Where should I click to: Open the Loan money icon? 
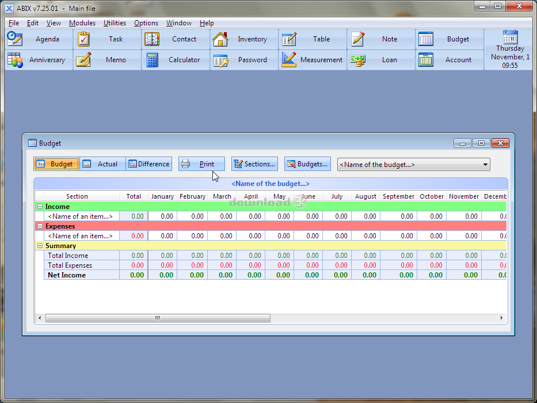point(357,60)
